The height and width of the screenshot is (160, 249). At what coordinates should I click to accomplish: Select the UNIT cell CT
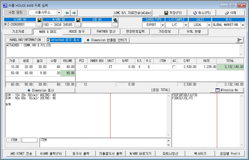110,67
